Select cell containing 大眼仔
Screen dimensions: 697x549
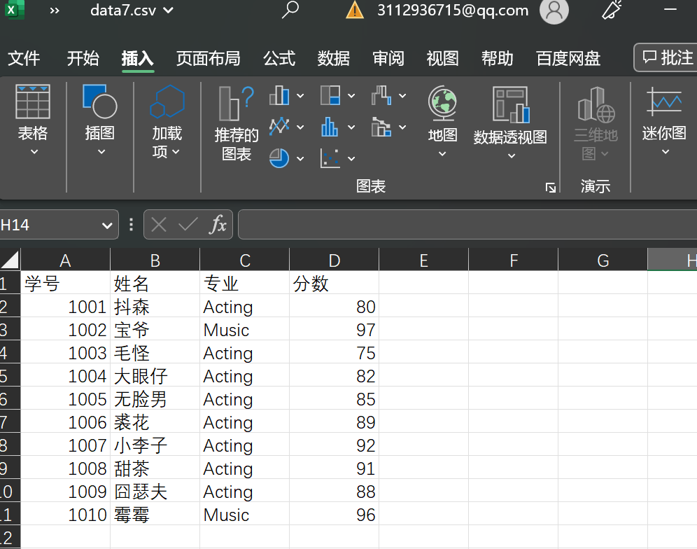[x=155, y=375]
